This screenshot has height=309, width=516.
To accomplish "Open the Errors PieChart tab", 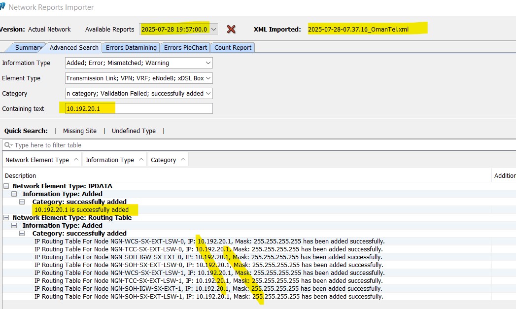I will click(185, 48).
